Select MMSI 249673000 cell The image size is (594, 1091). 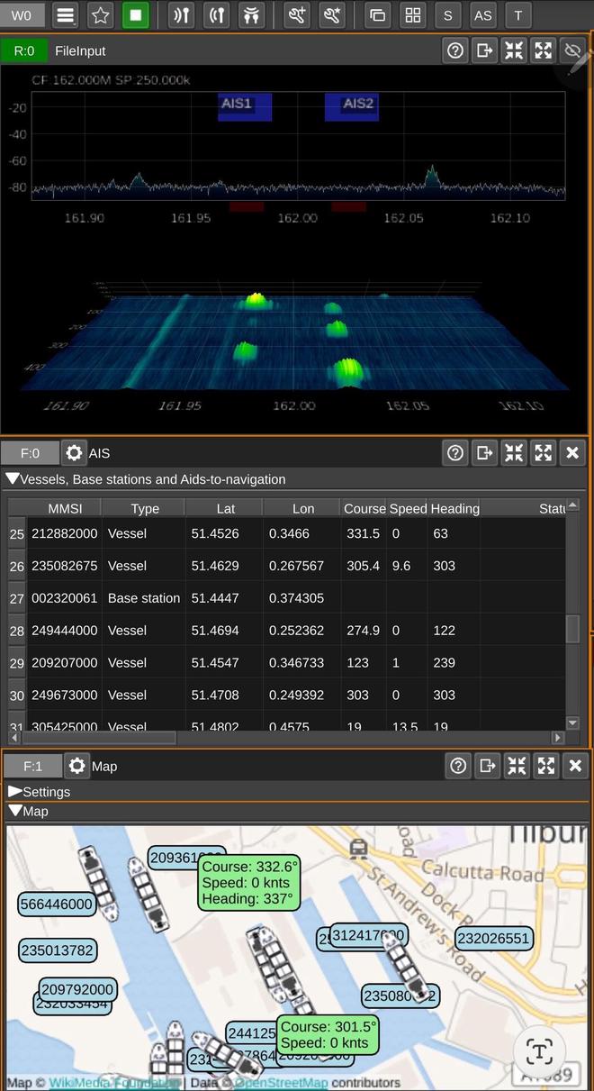pyautogui.click(x=64, y=695)
